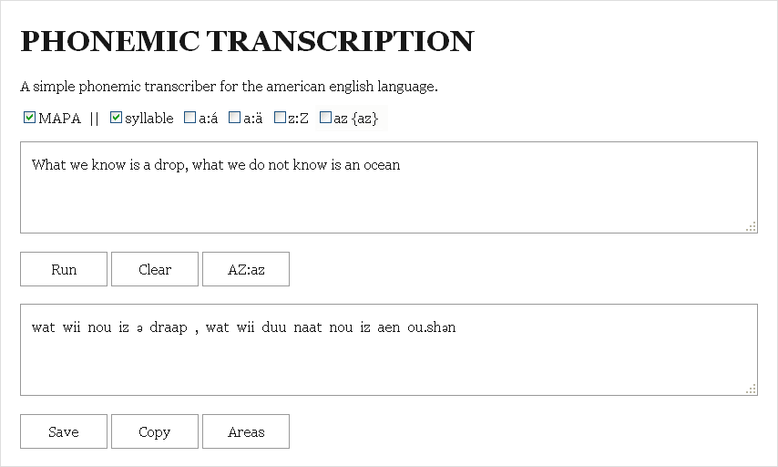Open the Areas button
Viewport: 778px width, 467px height.
tap(246, 431)
